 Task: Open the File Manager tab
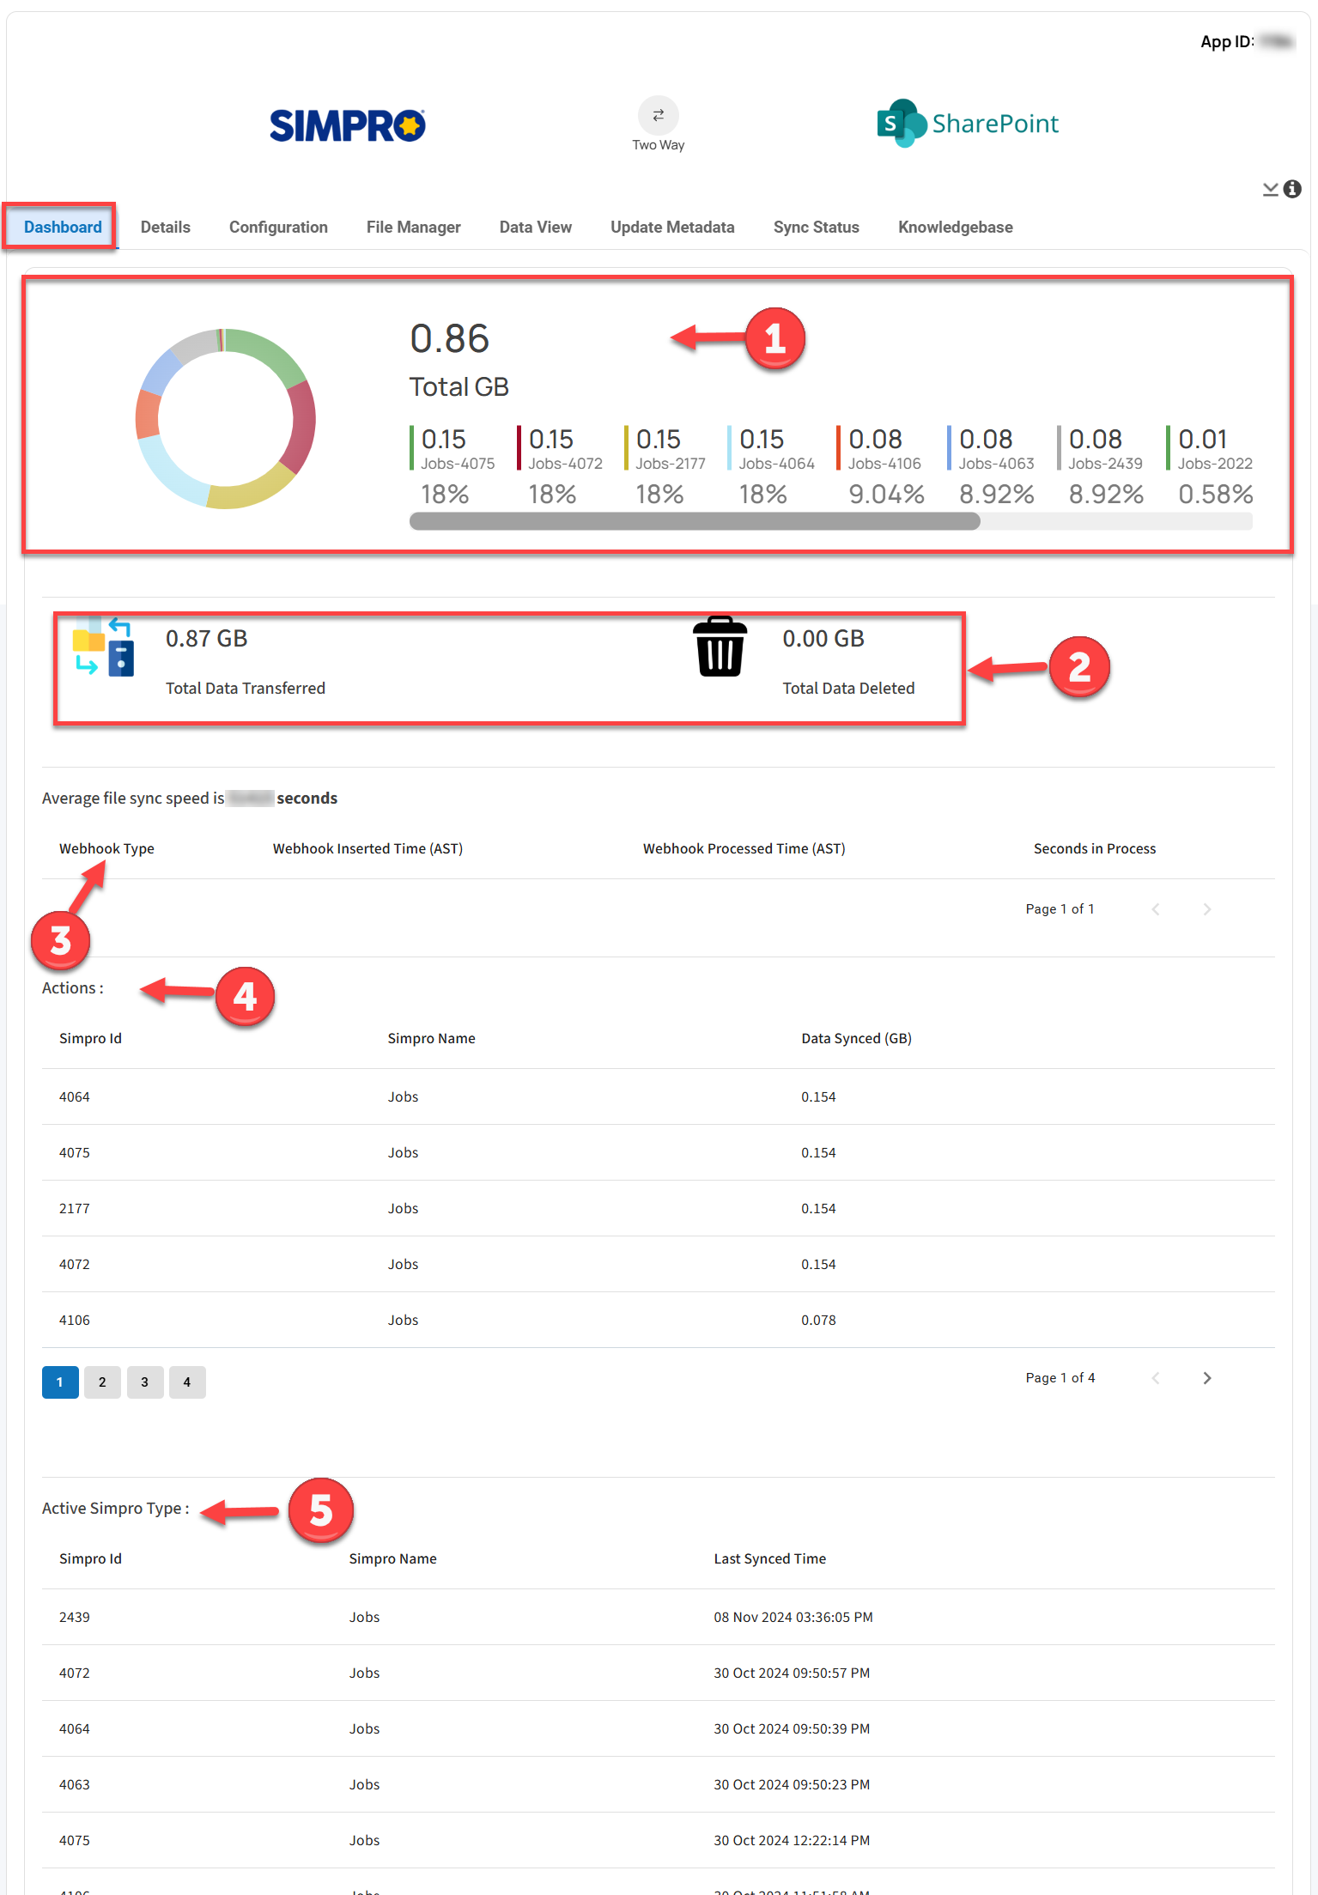click(413, 227)
